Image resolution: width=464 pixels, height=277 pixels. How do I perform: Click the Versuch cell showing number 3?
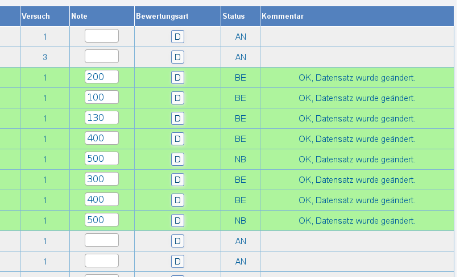45,57
